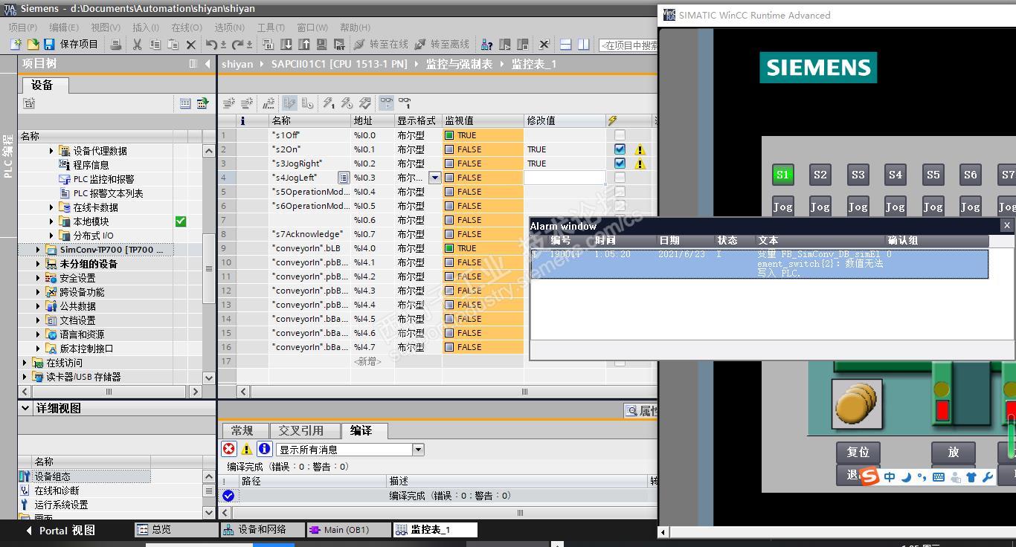Click the 转至离线 go offline button
Image resolution: width=1016 pixels, height=547 pixels.
[x=442, y=45]
